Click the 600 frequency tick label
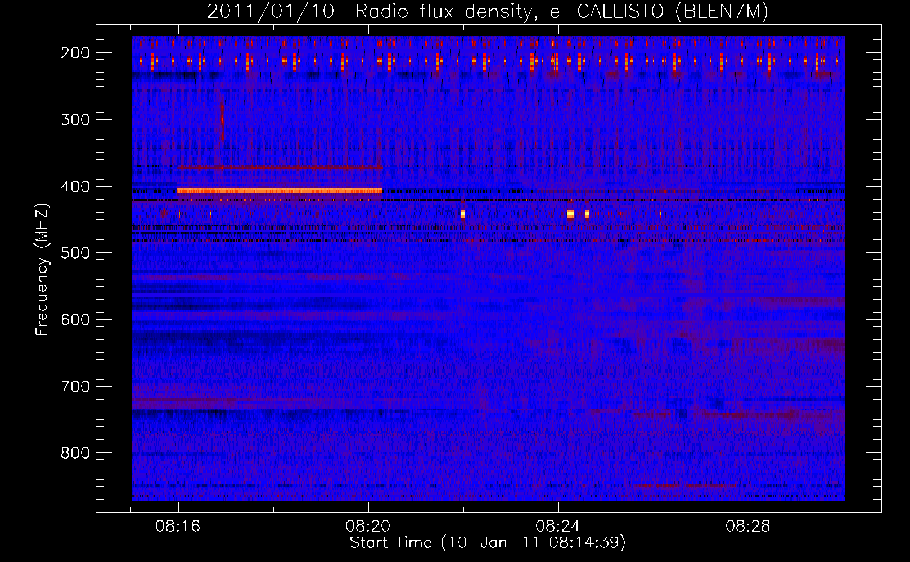Image resolution: width=910 pixels, height=562 pixels. point(75,320)
